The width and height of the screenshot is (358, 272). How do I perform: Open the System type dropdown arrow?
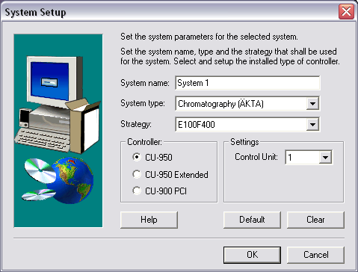[312, 103]
